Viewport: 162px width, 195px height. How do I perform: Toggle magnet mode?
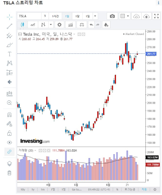point(9,115)
